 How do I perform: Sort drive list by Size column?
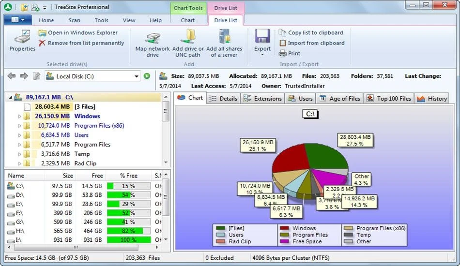60,176
